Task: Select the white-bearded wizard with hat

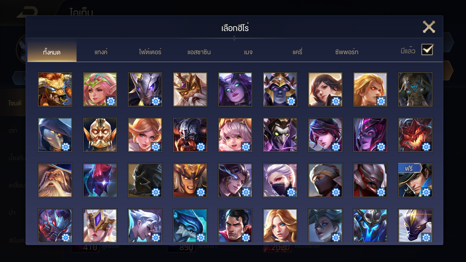Action: click(x=55, y=180)
